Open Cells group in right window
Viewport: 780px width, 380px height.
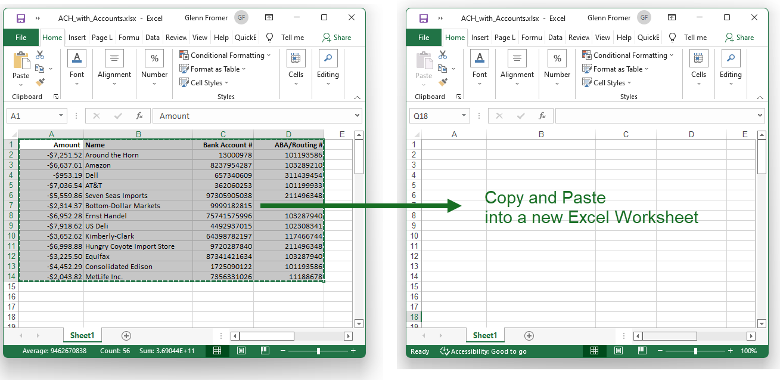point(699,68)
